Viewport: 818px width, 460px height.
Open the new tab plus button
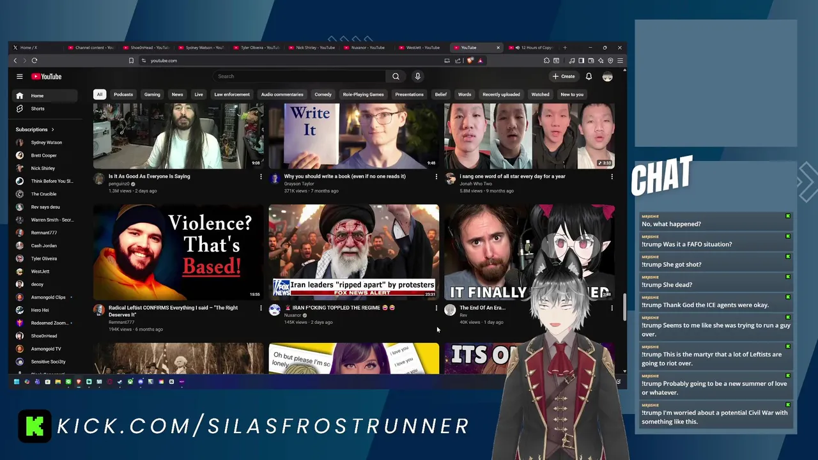pos(565,47)
